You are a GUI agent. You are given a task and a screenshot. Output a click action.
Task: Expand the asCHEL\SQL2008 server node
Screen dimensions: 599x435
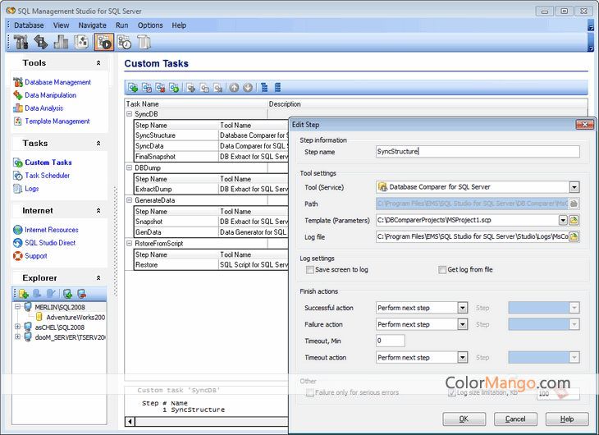point(17,327)
